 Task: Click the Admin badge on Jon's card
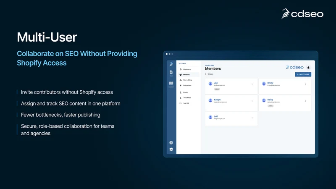tap(217, 89)
